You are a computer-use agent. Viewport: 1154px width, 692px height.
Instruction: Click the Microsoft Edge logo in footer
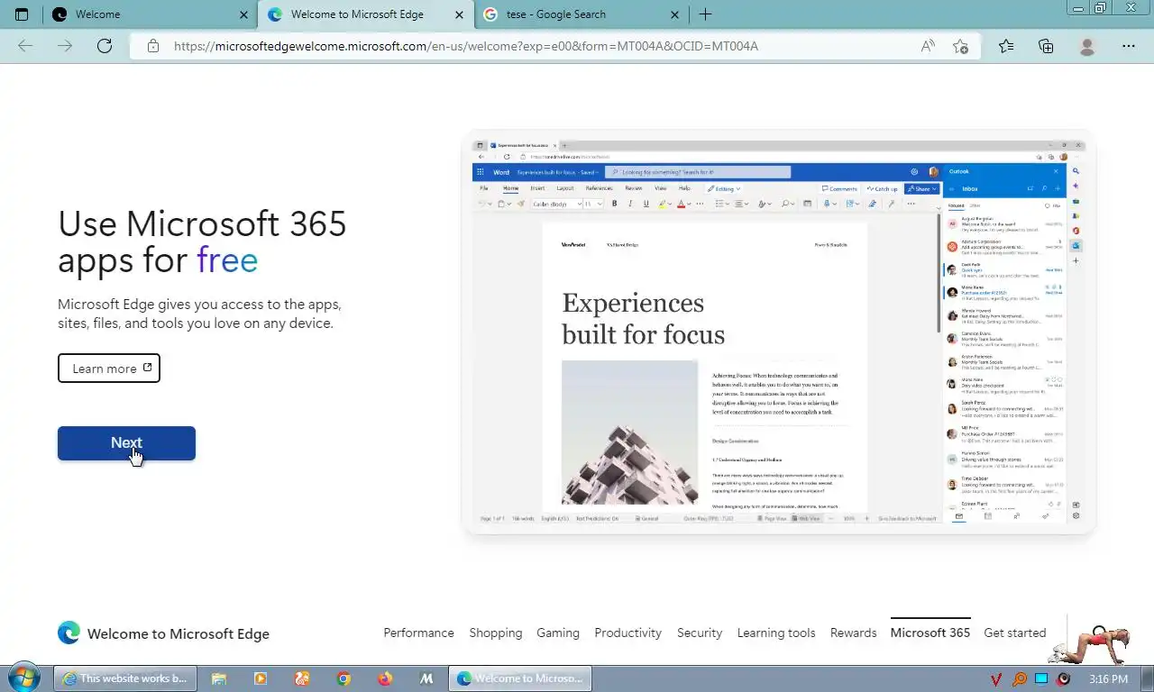[x=69, y=633]
